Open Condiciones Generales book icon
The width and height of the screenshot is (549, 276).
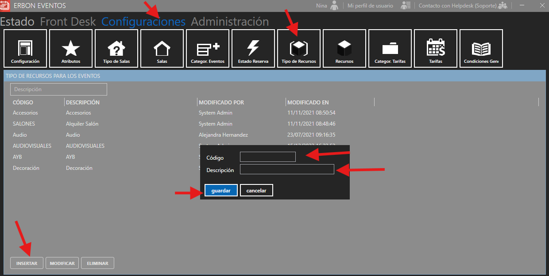pyautogui.click(x=481, y=48)
